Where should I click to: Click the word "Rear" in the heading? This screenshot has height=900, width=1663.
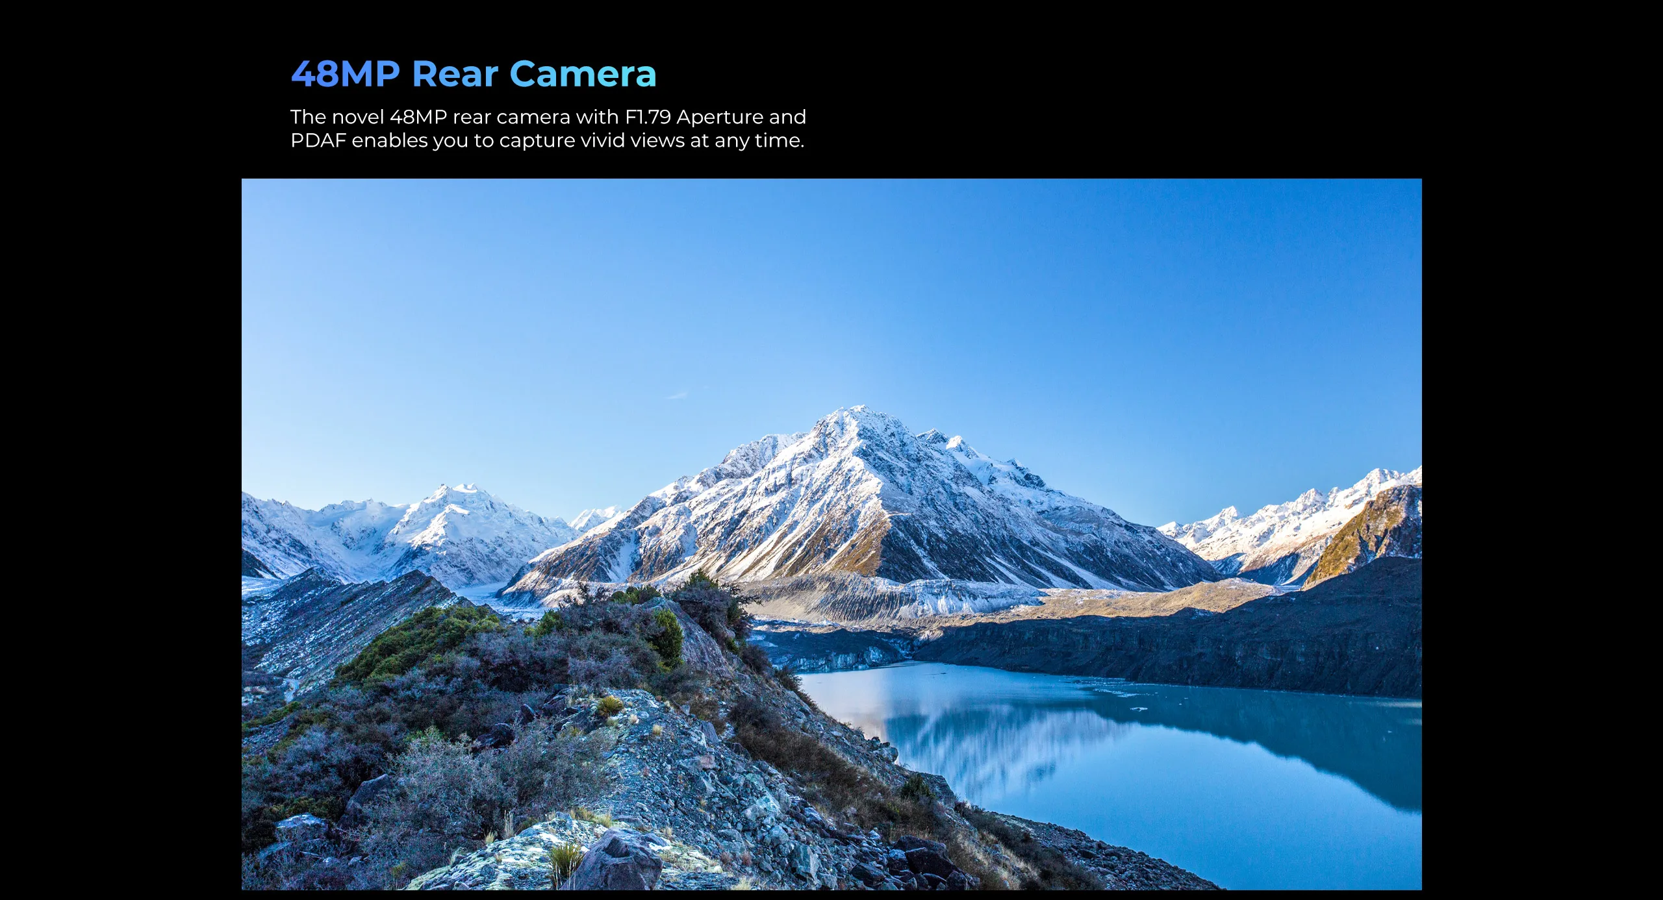tap(455, 73)
